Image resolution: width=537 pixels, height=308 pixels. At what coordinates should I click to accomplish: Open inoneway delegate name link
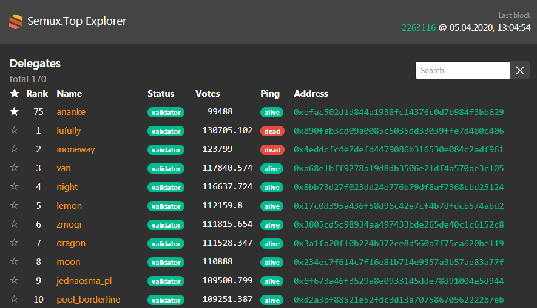tap(76, 149)
